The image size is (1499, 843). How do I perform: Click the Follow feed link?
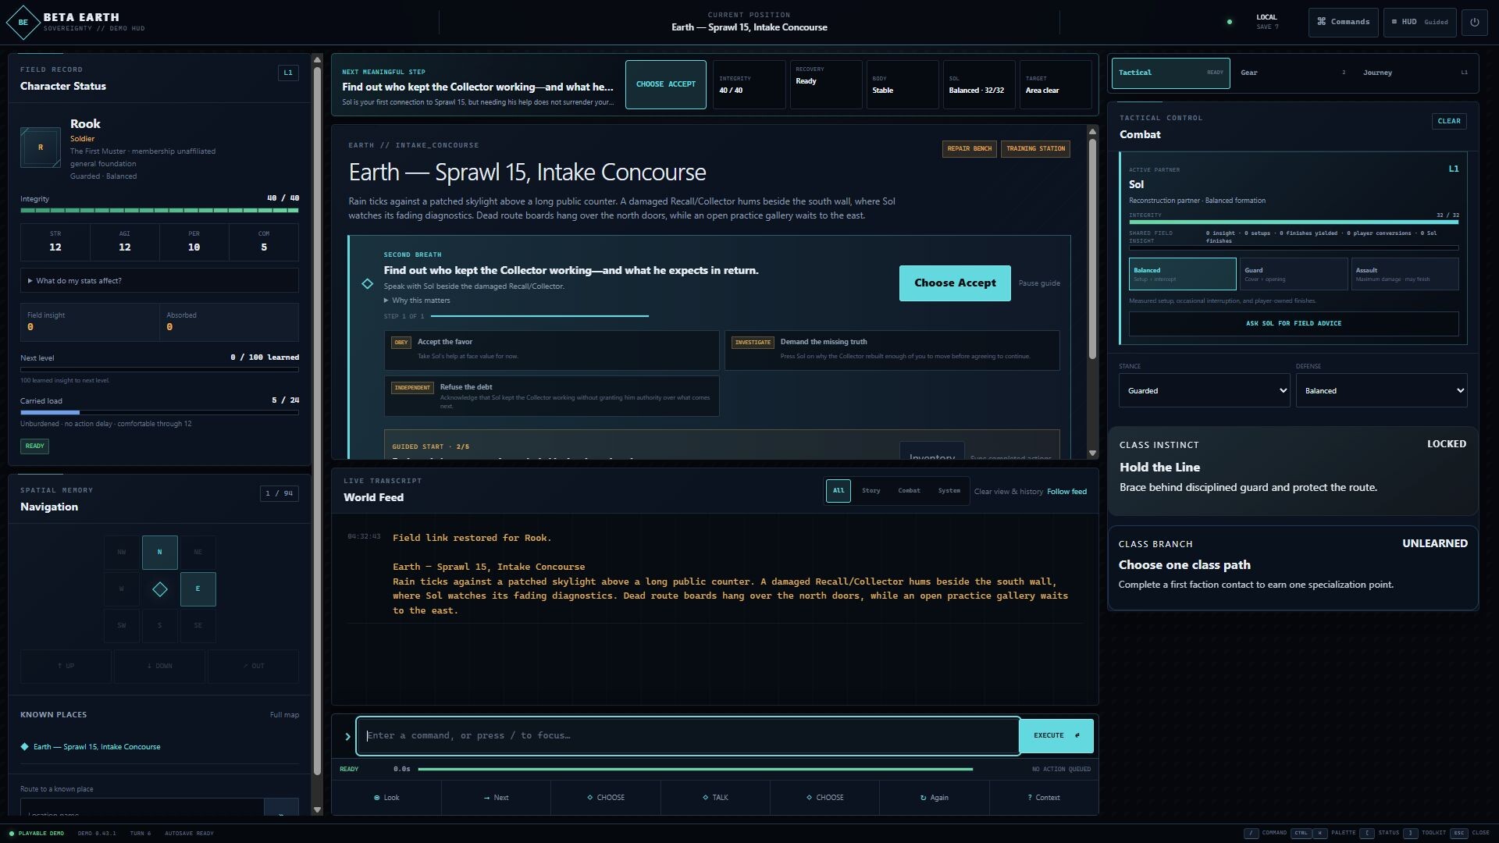click(1066, 492)
